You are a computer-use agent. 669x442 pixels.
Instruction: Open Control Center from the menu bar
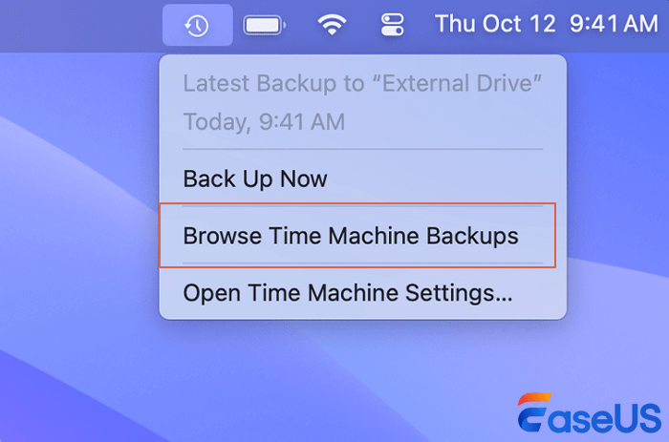pos(393,26)
